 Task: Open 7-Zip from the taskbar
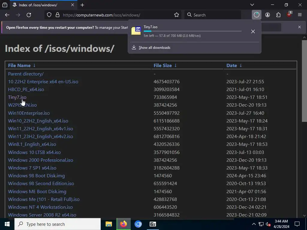click(153, 224)
